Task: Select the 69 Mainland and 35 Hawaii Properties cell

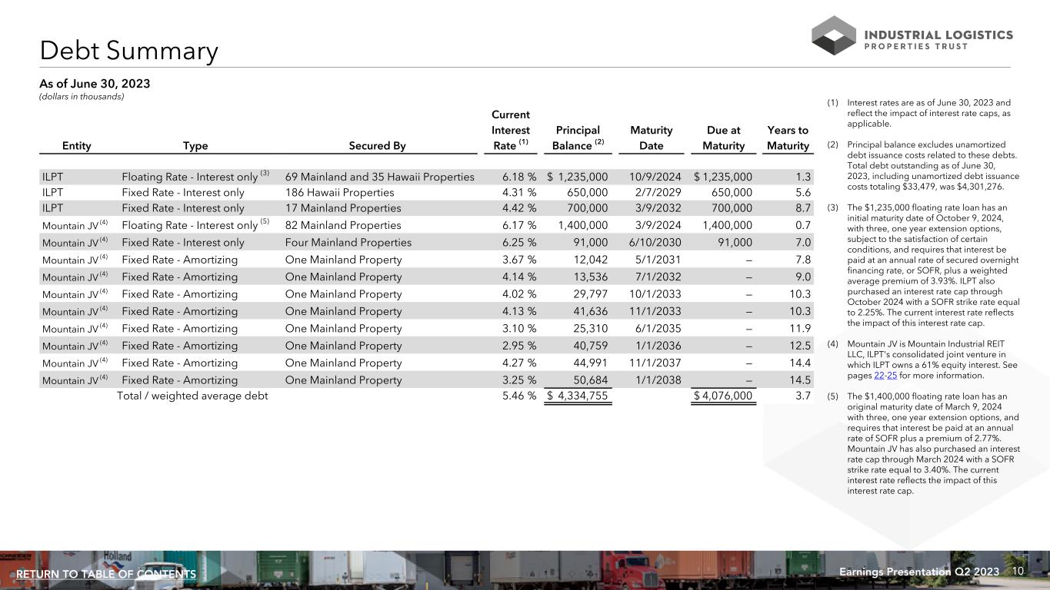Action: click(x=379, y=177)
